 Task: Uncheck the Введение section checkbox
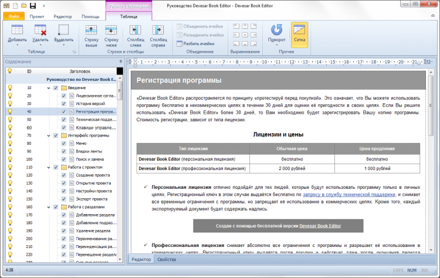tap(56, 87)
